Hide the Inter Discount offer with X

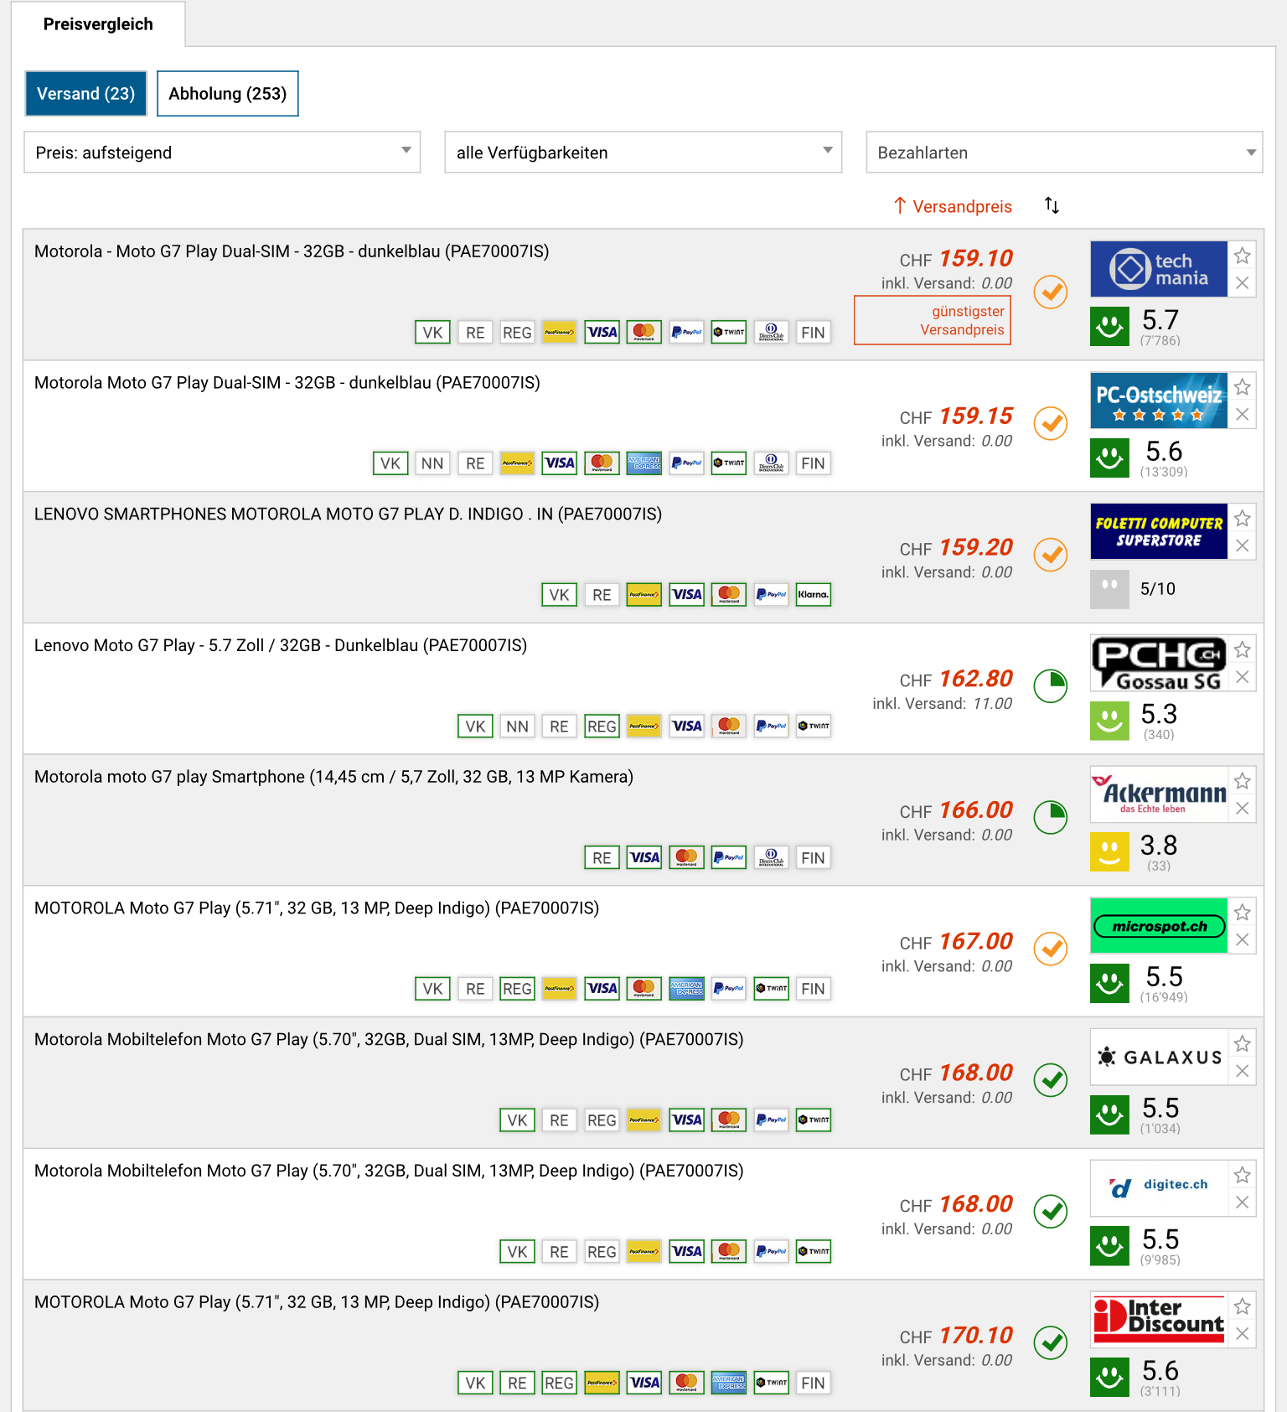[1243, 1334]
